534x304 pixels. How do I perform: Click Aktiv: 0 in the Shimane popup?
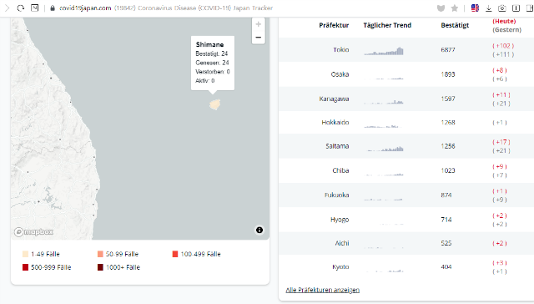(x=205, y=81)
